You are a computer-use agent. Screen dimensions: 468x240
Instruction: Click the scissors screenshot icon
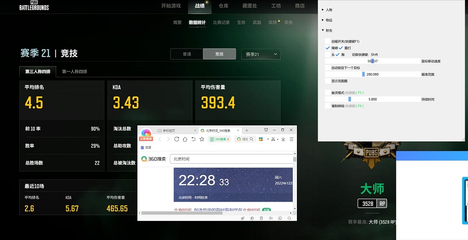pyautogui.click(x=273, y=139)
